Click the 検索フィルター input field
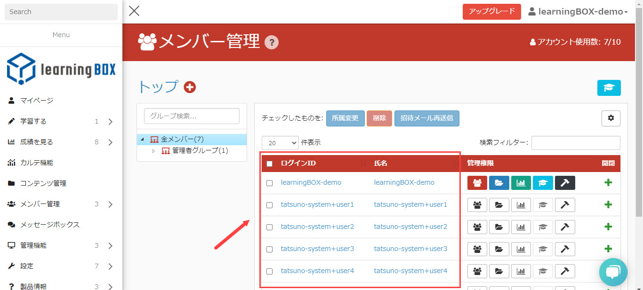This screenshot has width=643, height=290. click(575, 143)
